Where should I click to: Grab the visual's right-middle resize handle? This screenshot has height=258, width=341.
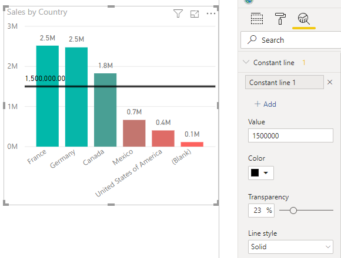(218, 106)
